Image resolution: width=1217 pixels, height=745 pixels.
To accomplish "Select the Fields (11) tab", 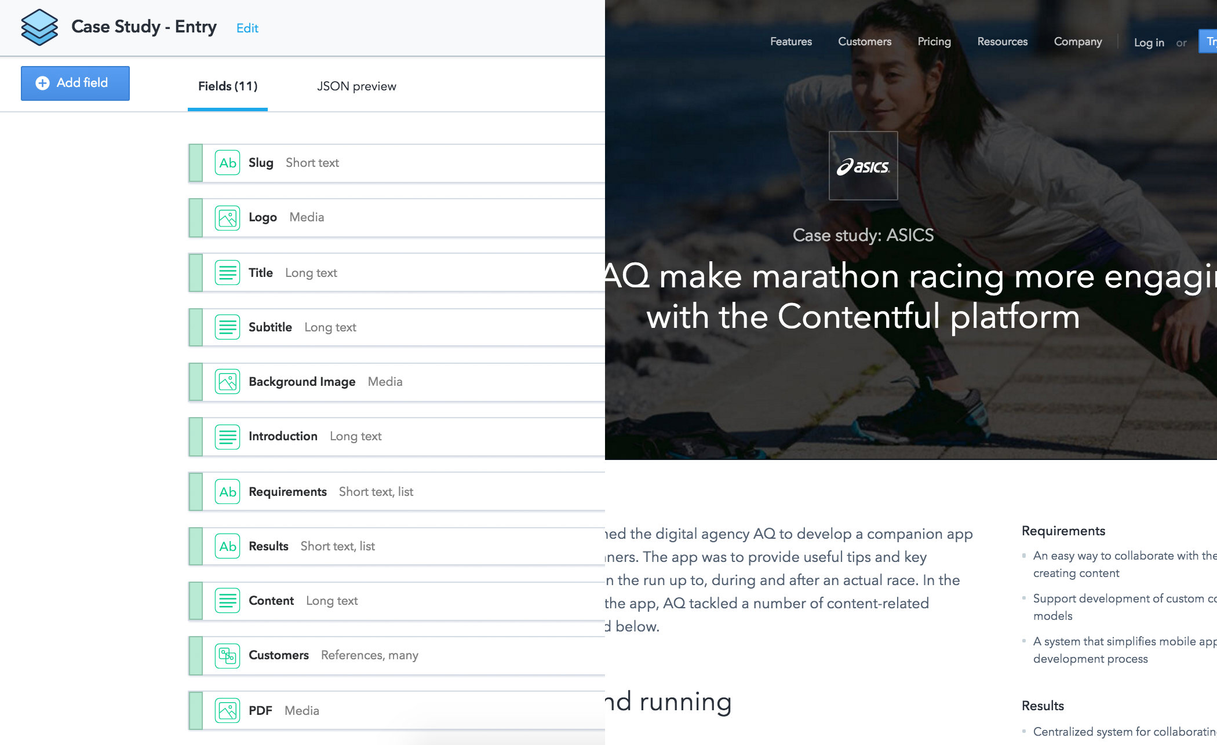I will (228, 86).
